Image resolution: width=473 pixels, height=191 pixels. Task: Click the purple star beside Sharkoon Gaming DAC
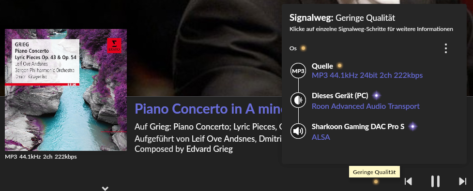(412, 127)
